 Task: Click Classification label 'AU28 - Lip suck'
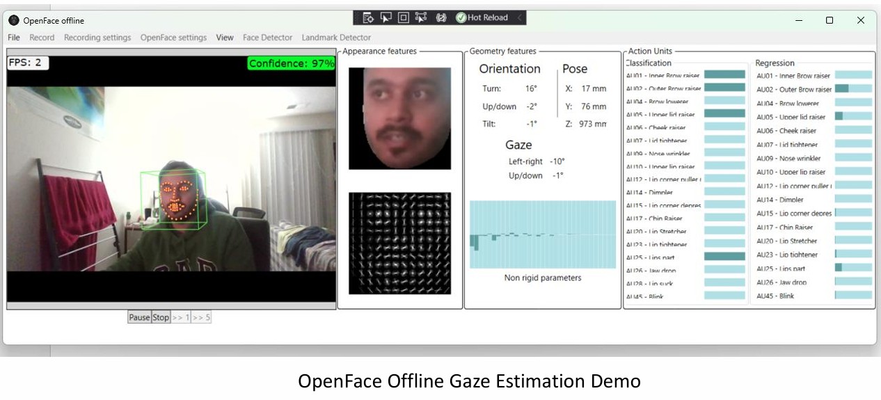651,284
